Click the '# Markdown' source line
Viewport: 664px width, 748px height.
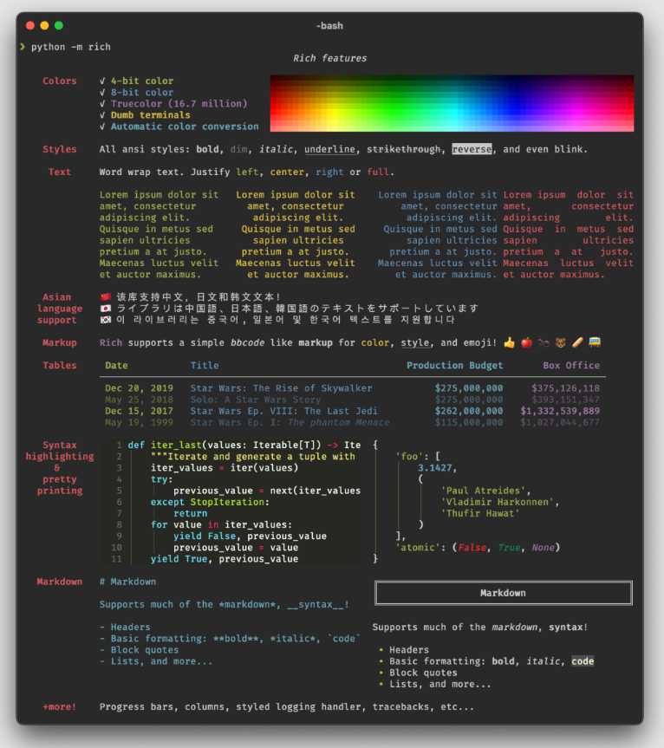(127, 582)
